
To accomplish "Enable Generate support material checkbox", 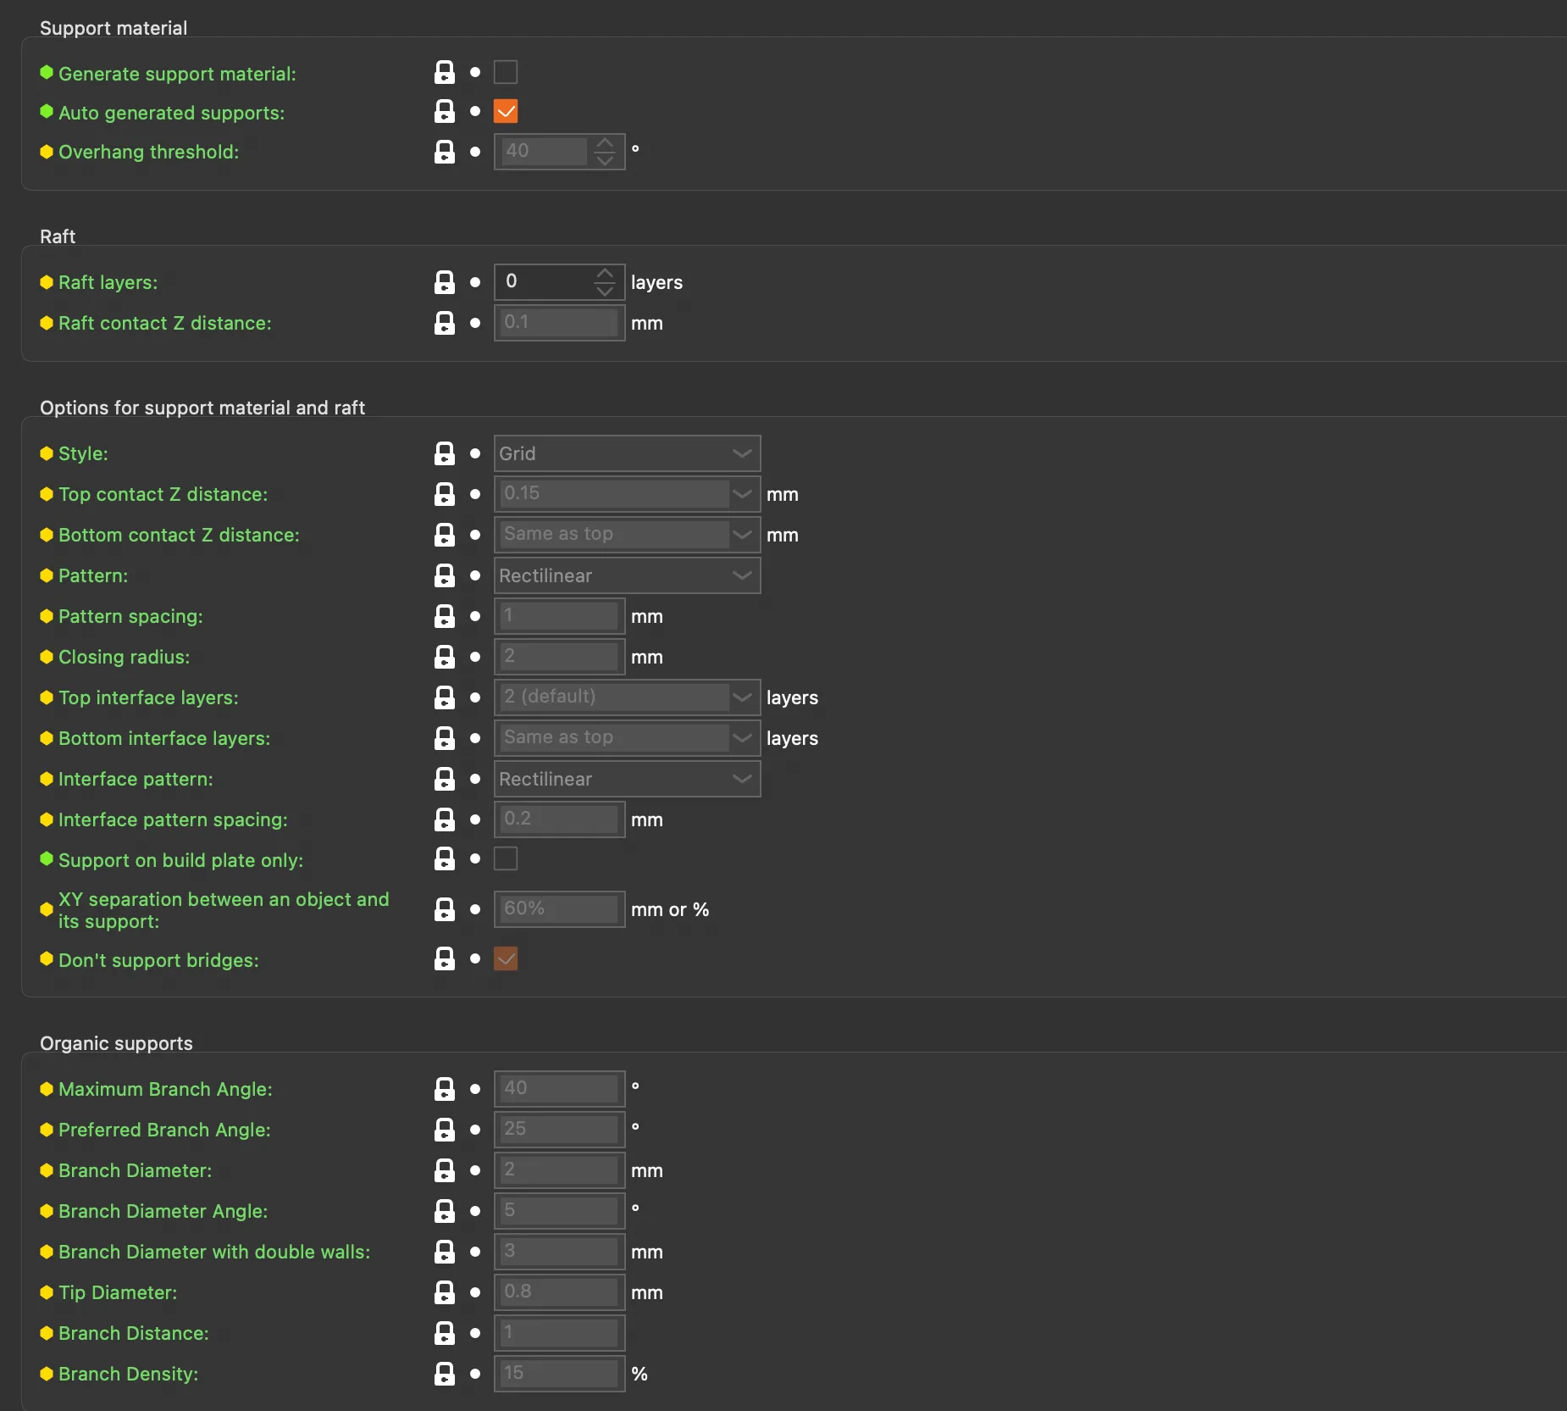I will pyautogui.click(x=506, y=72).
